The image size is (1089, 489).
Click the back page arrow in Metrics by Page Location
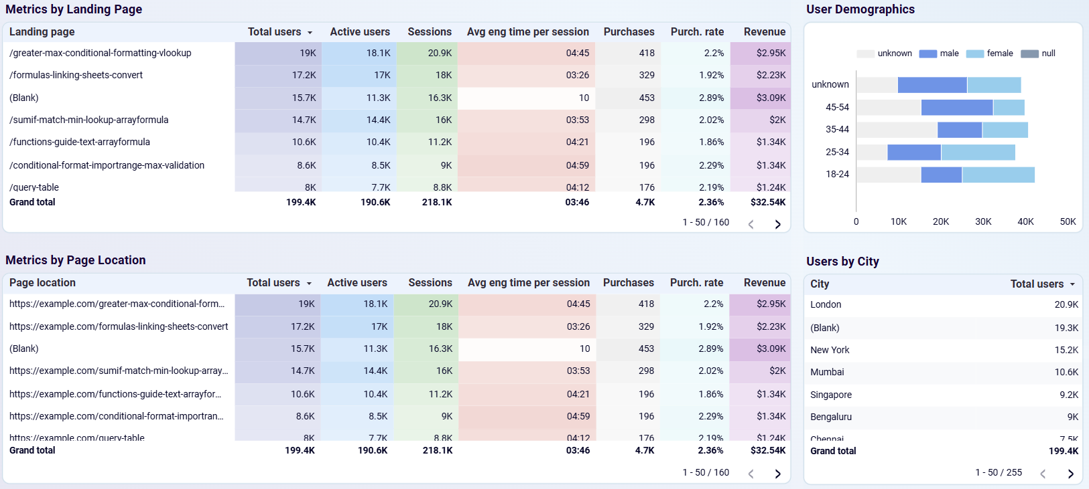tap(751, 474)
